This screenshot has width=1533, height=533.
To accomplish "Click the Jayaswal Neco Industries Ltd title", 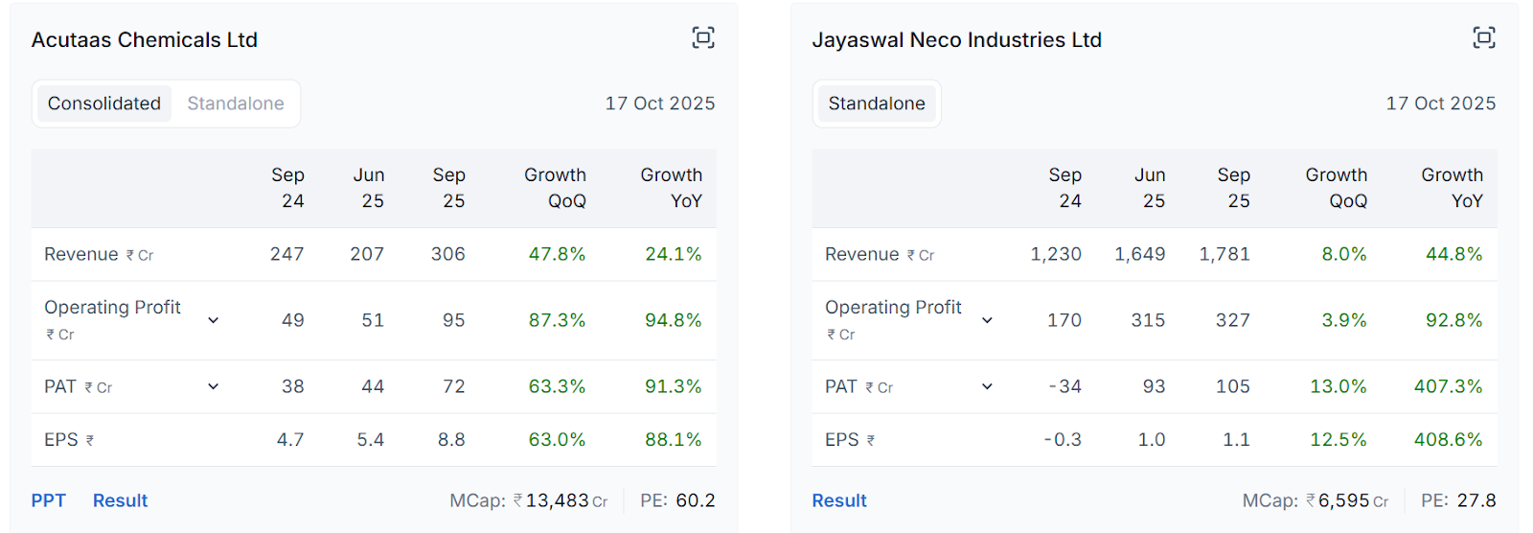I will click(x=957, y=40).
